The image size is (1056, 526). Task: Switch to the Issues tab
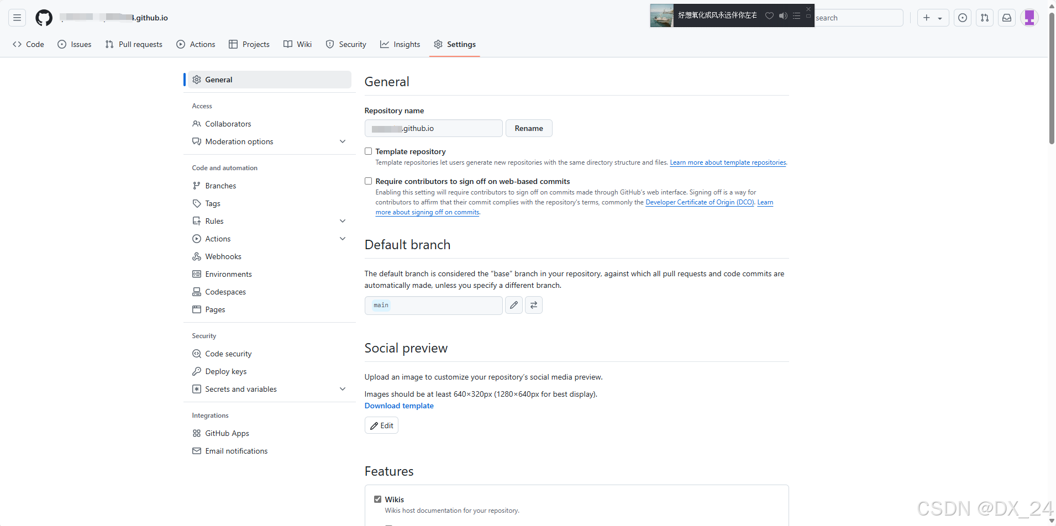point(75,44)
